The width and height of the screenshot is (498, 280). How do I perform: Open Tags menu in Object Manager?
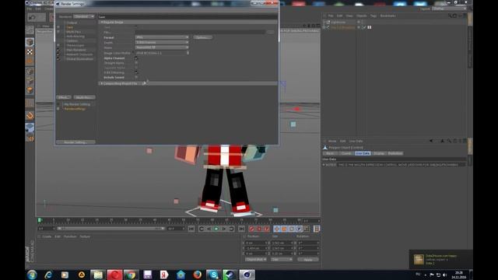coord(373,16)
